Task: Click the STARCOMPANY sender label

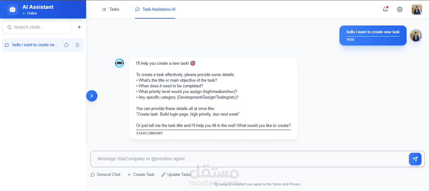Action: click(150, 133)
